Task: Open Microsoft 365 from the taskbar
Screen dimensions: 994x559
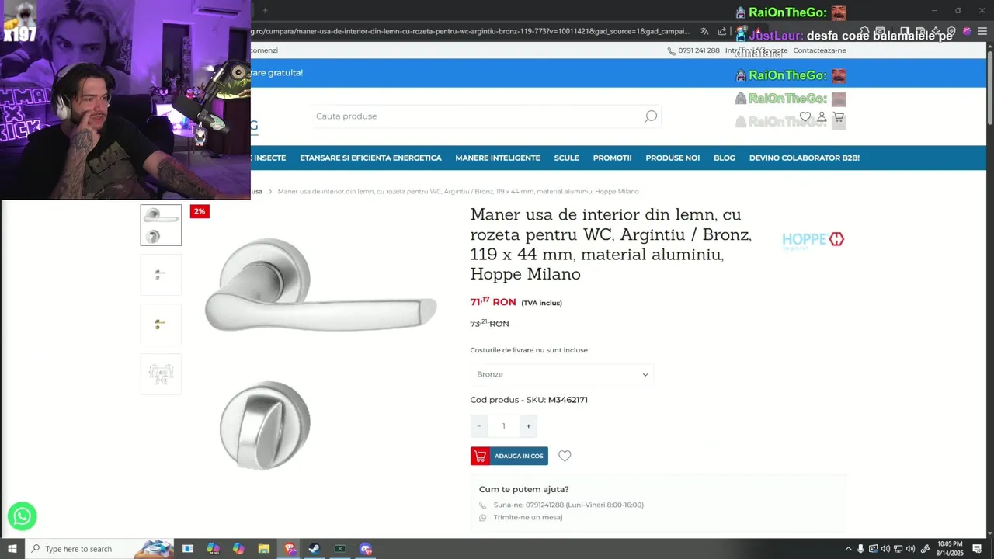Action: pos(213,549)
